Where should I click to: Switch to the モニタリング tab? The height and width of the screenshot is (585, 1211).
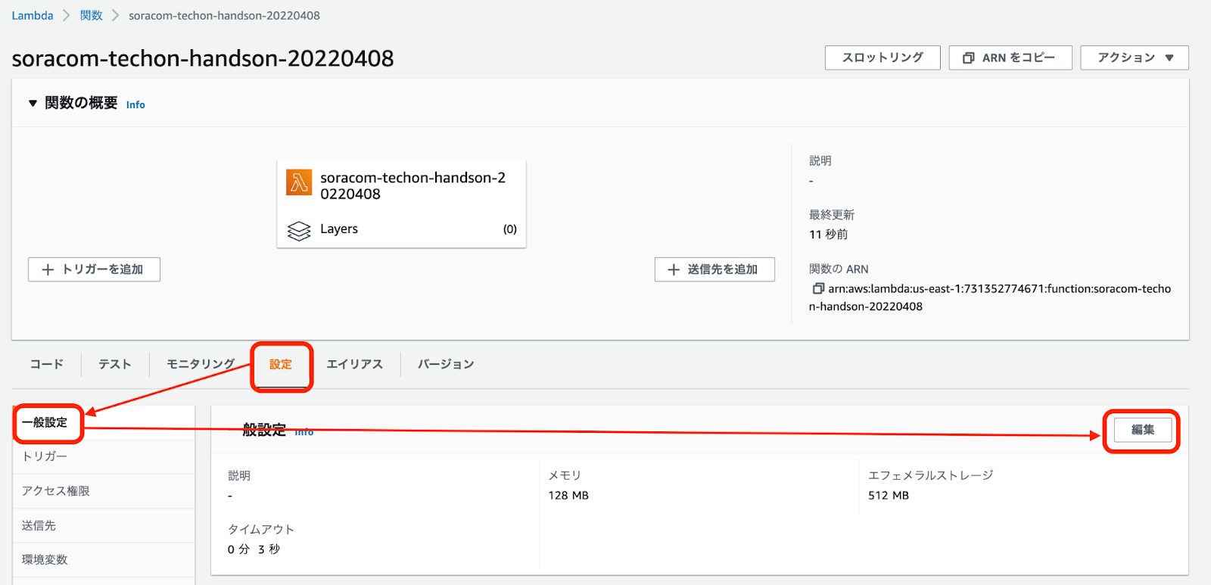coord(201,364)
